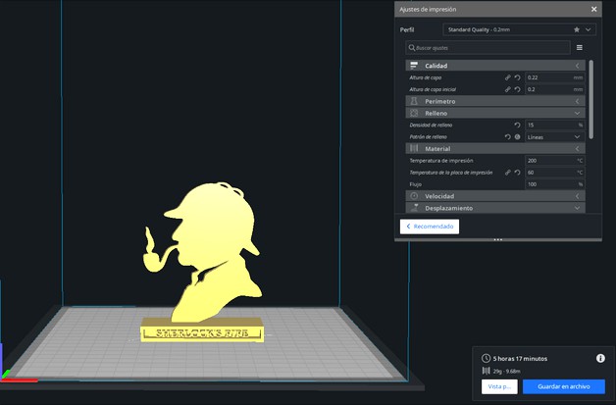Click the star icon in the Perfil selector

[577, 29]
